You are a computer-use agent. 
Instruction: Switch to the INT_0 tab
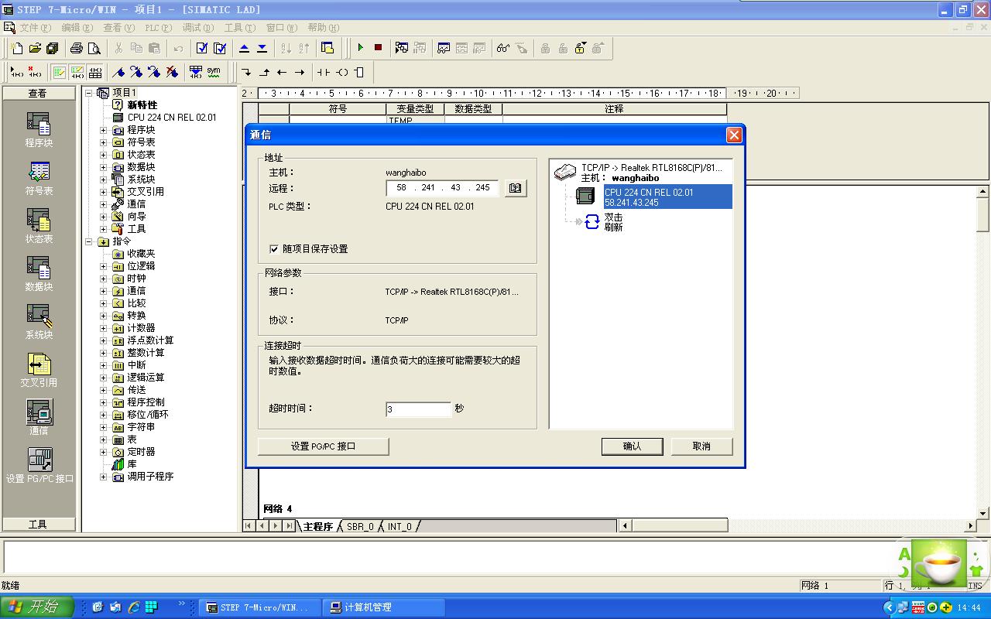(x=399, y=527)
